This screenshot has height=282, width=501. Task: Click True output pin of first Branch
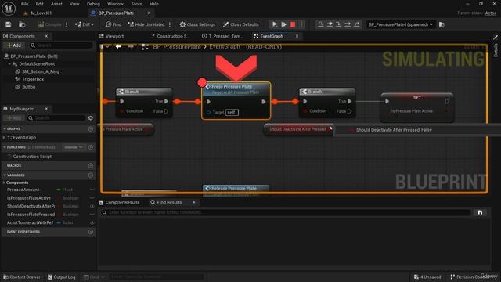166,101
